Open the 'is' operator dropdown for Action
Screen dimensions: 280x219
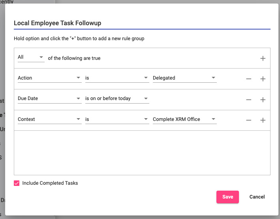117,78
